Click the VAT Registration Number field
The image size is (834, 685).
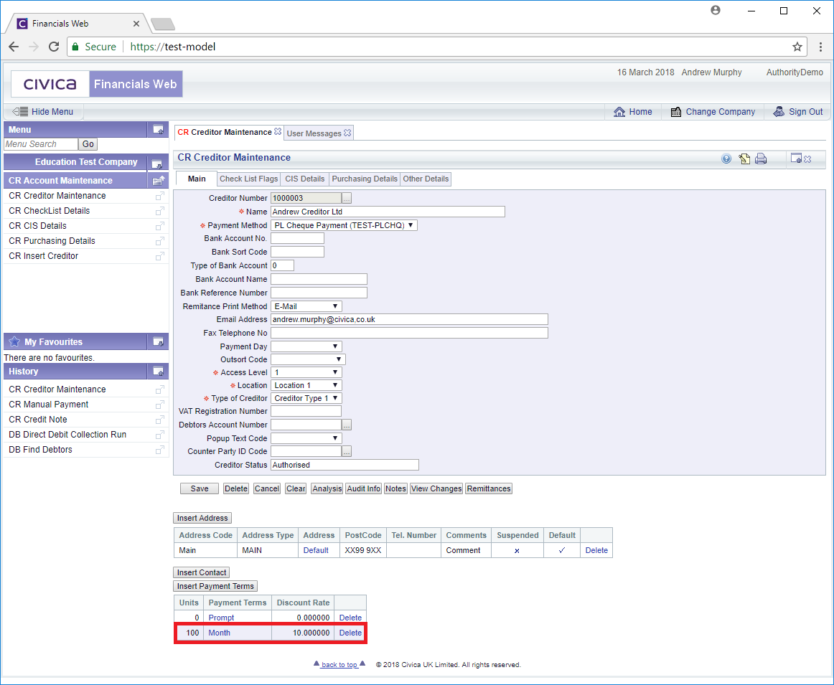coord(306,411)
